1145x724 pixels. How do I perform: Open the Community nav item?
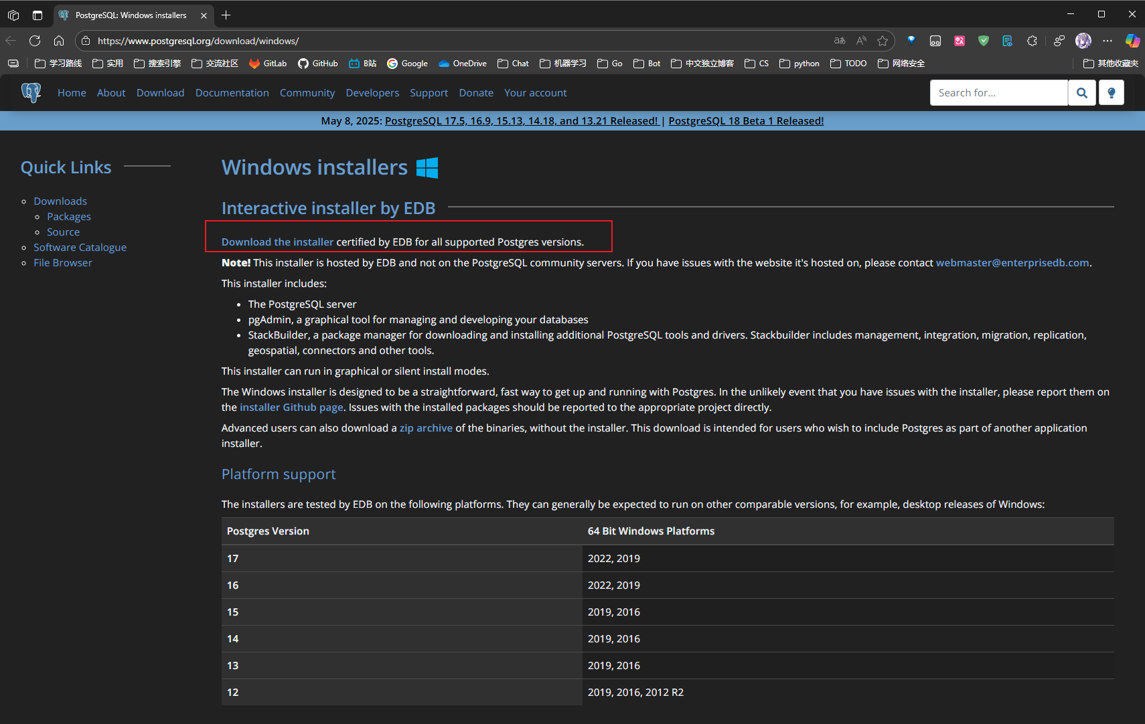tap(307, 93)
